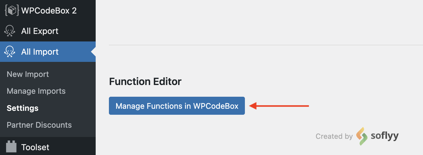Go to New Import
Image resolution: width=423 pixels, height=155 pixels.
pyautogui.click(x=28, y=74)
